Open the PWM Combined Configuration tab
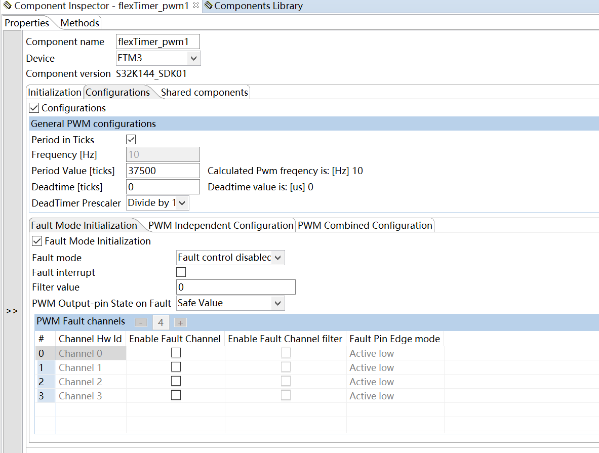Image resolution: width=599 pixels, height=453 pixels. (x=365, y=225)
